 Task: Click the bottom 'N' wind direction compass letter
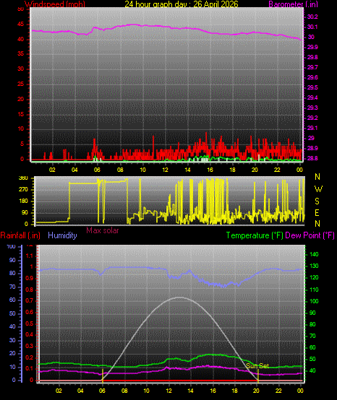[x=317, y=224]
